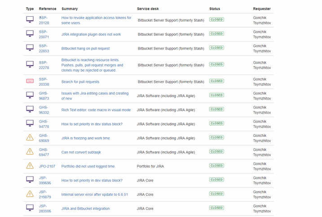This screenshot has height=217, width=322.
Task: Open 'Bitbucket is reaching resource limits' request
Action: tap(92, 65)
